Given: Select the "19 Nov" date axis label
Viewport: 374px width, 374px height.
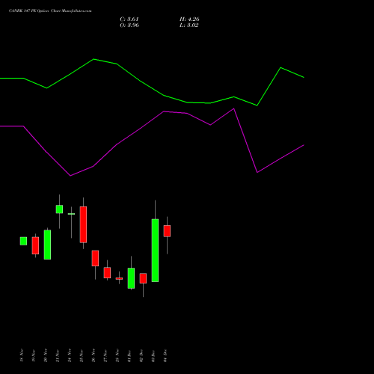Looking at the screenshot, I should pyautogui.click(x=34, y=355).
